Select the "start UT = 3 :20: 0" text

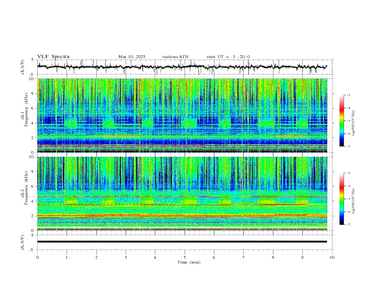[x=228, y=57]
